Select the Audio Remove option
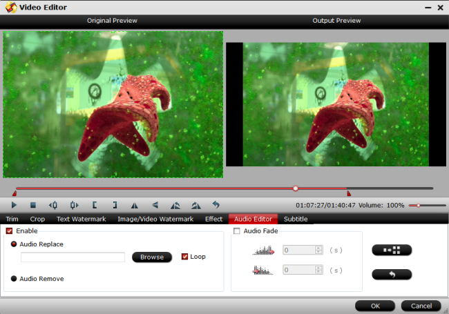The width and height of the screenshot is (449, 314). 13,279
